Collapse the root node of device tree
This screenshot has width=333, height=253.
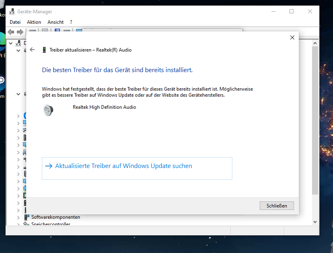pyautogui.click(x=10, y=44)
